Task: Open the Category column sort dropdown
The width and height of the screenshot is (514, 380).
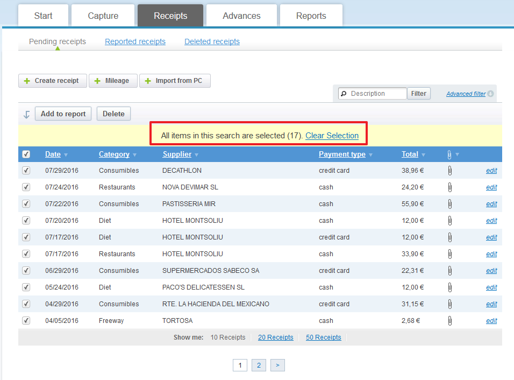Action: point(135,155)
